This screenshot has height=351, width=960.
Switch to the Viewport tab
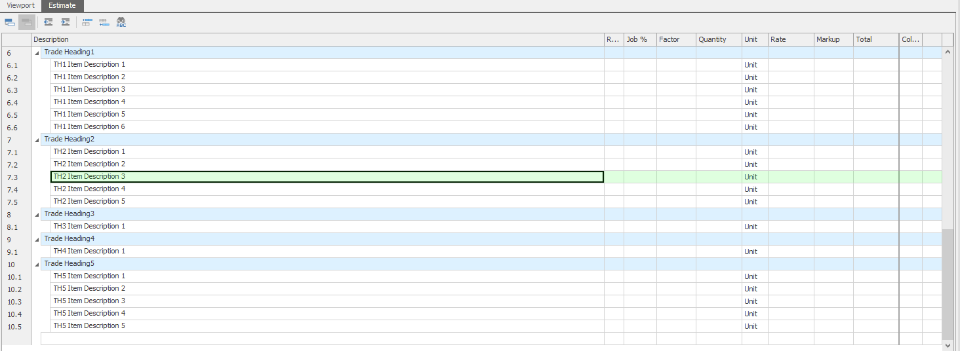[x=20, y=5]
